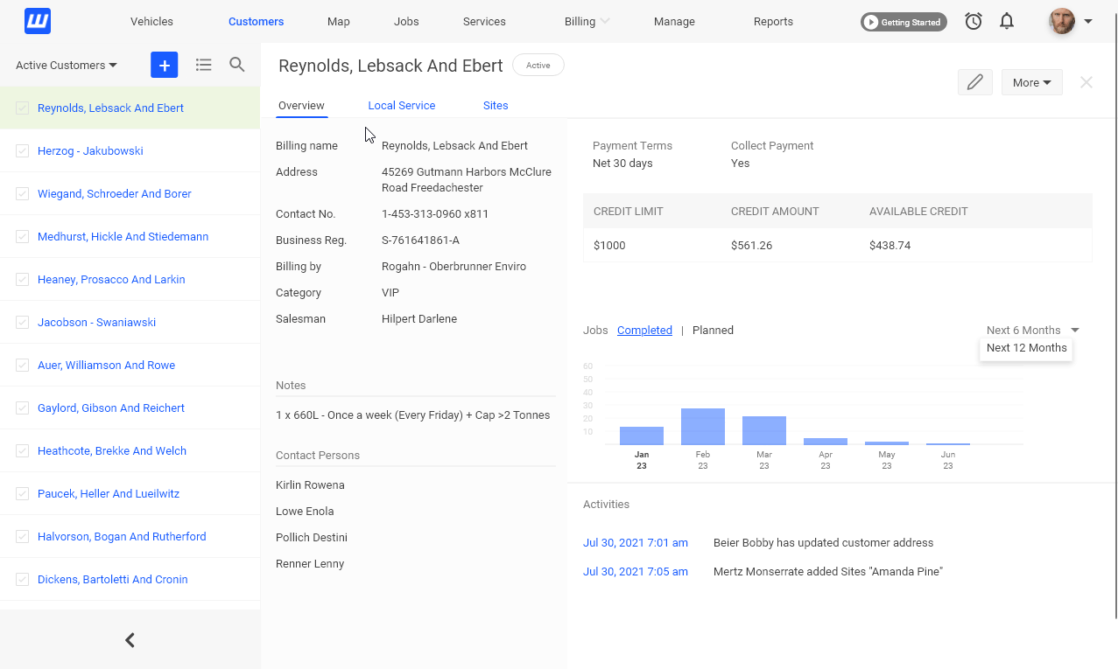Close the customer detail panel
The height and width of the screenshot is (669, 1118).
(x=1086, y=82)
